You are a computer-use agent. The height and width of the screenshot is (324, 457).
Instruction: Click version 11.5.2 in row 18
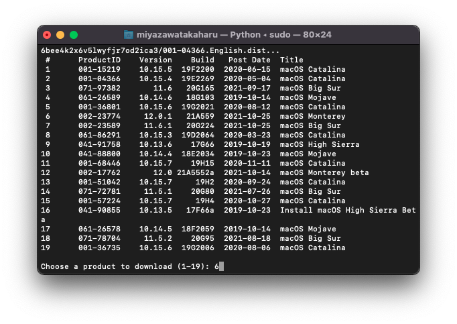158,239
